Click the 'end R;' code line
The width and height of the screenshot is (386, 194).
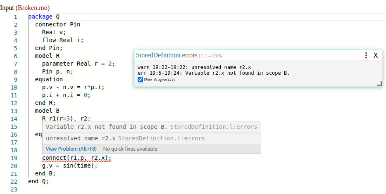[45, 103]
